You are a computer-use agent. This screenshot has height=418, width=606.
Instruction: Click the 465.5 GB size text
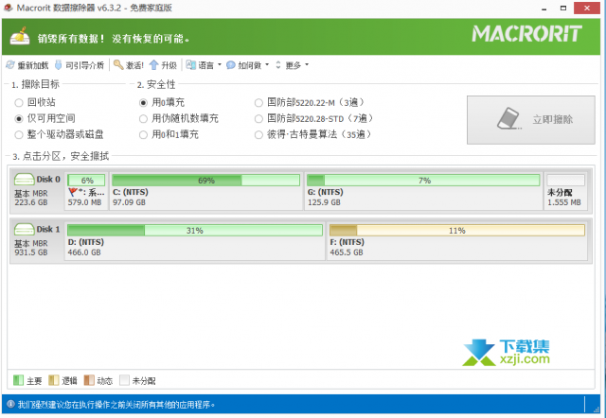click(x=347, y=253)
